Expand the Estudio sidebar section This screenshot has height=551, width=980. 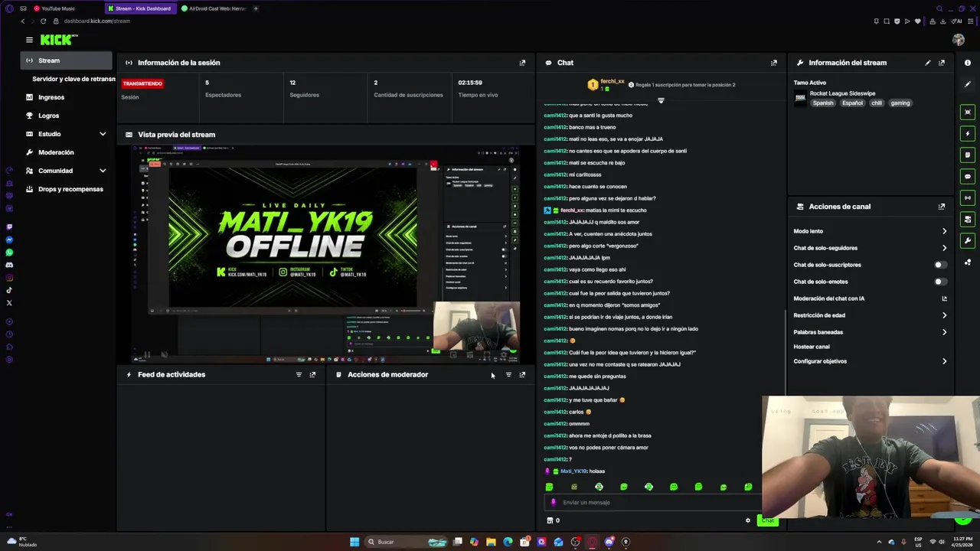103,134
